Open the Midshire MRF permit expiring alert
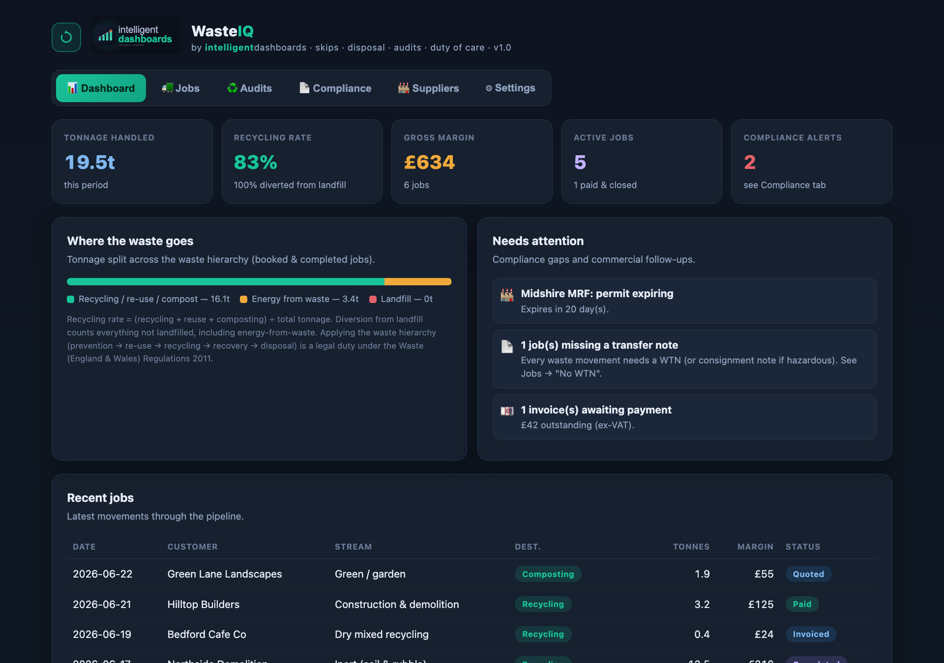This screenshot has height=663, width=944. coord(685,301)
